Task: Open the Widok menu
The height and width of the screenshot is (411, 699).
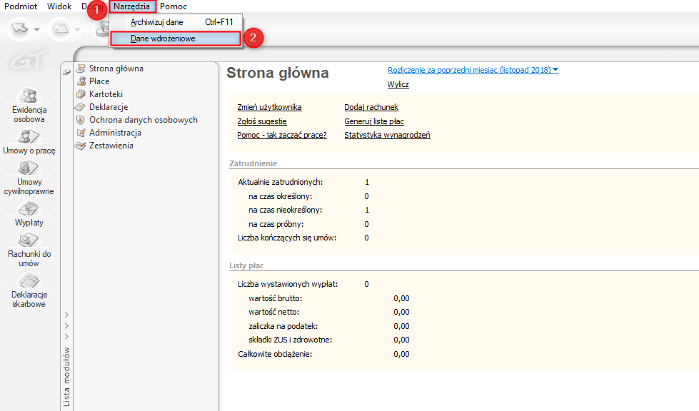Action: click(59, 6)
